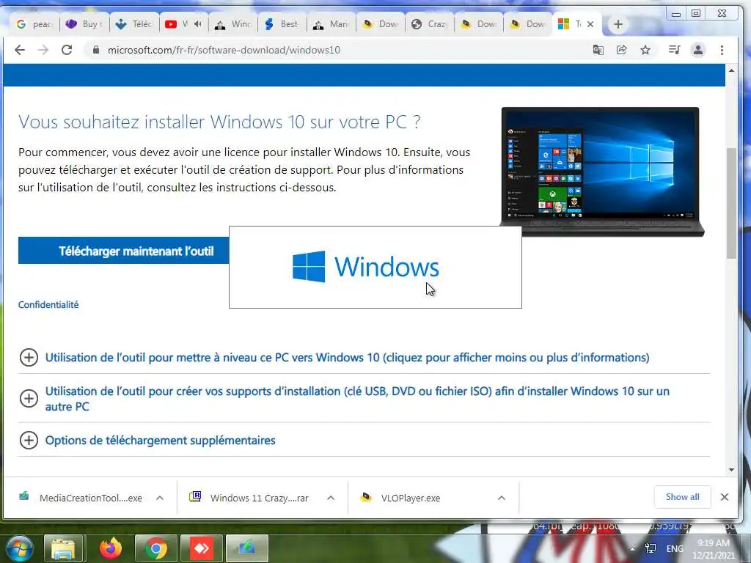Open the Google Translate page icon
The width and height of the screenshot is (751, 563).
pos(598,50)
